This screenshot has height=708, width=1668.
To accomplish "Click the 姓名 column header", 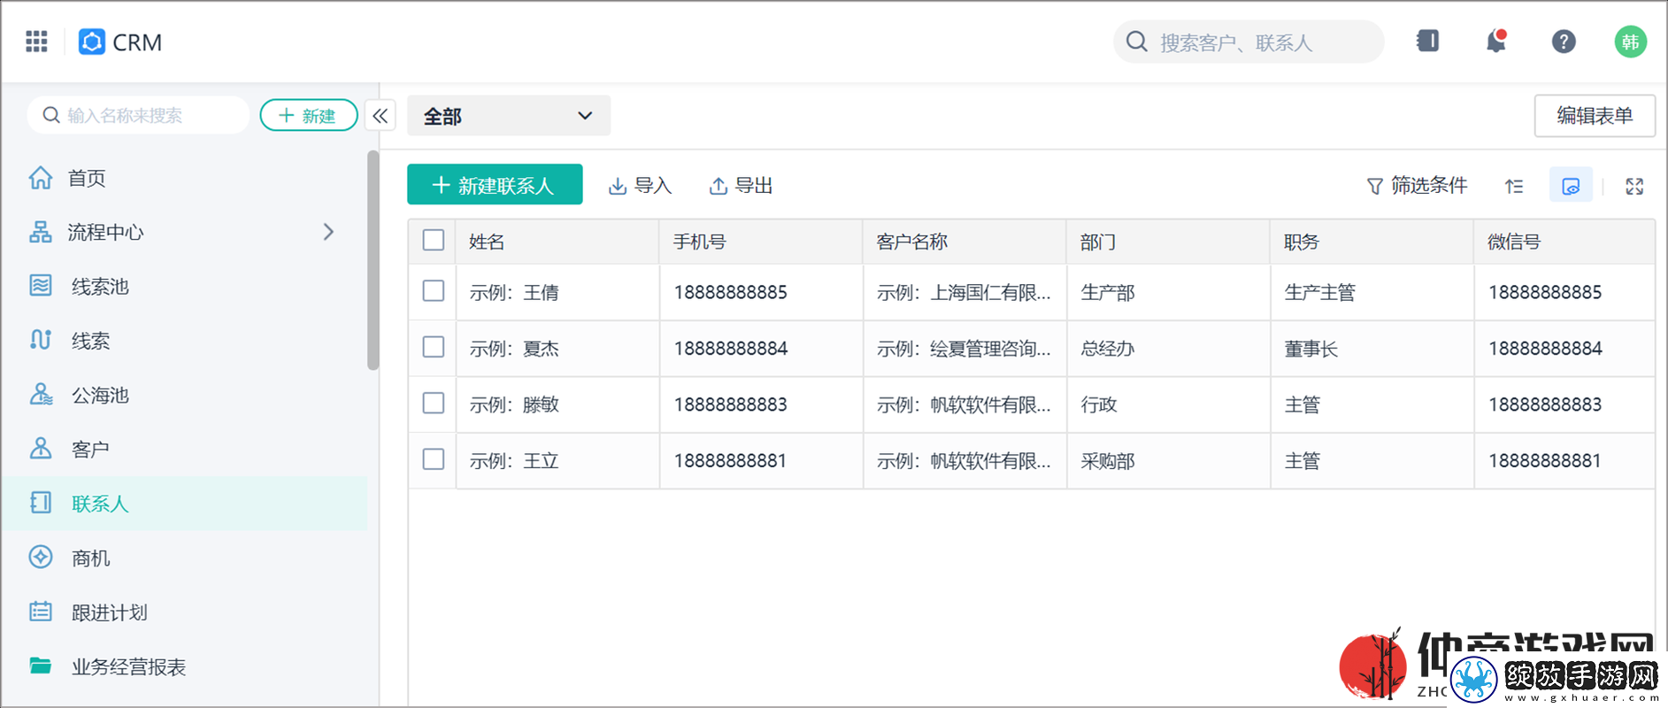I will (557, 242).
